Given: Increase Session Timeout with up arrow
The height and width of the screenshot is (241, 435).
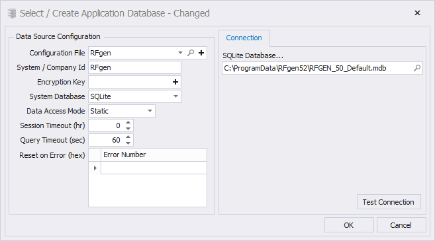Looking at the screenshot, I should coord(128,122).
